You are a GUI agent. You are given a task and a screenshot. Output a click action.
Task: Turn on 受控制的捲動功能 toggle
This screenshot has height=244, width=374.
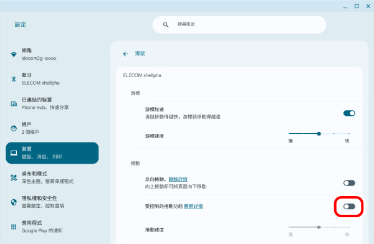pos(349,207)
